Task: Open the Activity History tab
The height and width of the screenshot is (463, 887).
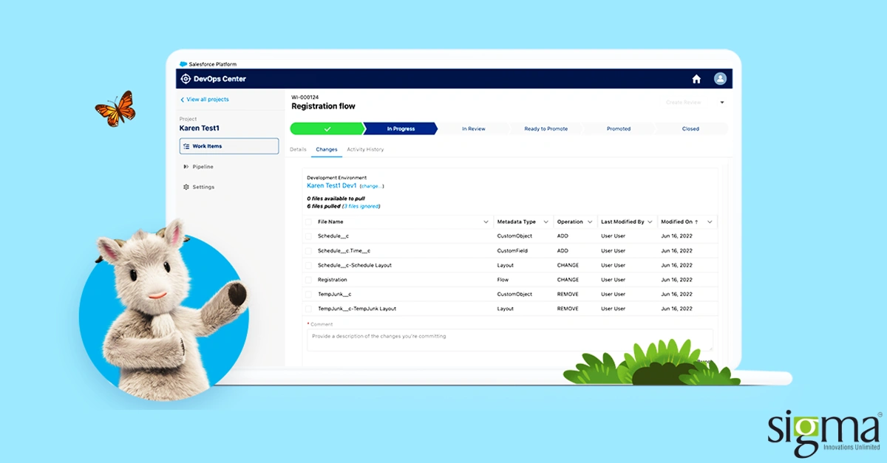Action: click(365, 150)
